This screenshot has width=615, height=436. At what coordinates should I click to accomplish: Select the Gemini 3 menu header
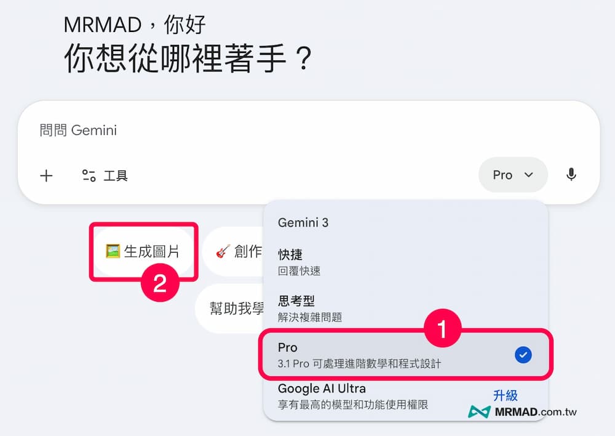click(x=303, y=223)
